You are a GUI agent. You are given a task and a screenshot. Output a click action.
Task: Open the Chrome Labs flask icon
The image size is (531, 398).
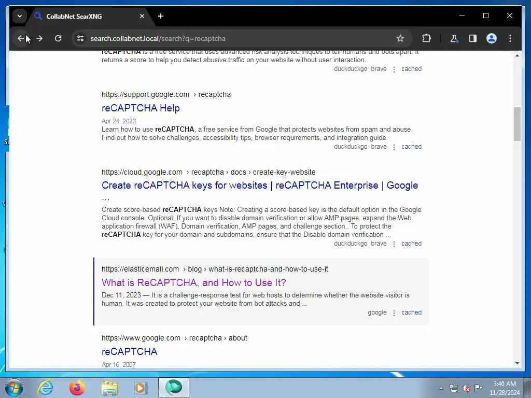click(x=454, y=38)
